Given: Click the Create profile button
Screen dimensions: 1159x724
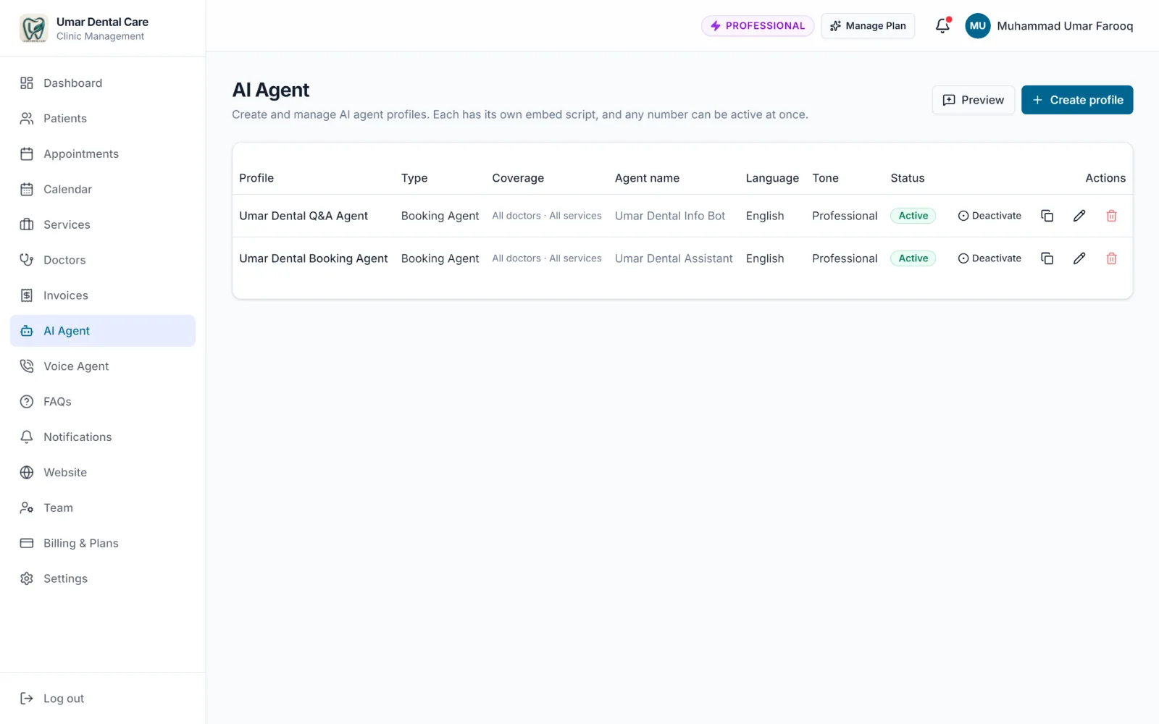Looking at the screenshot, I should (1077, 100).
